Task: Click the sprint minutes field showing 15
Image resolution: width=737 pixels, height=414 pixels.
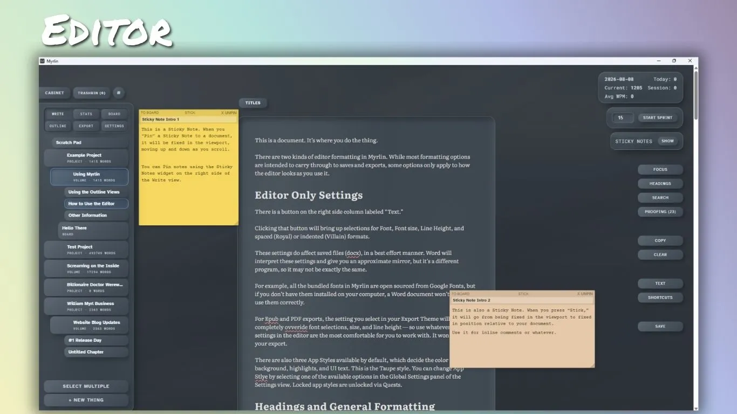Action: click(622, 118)
